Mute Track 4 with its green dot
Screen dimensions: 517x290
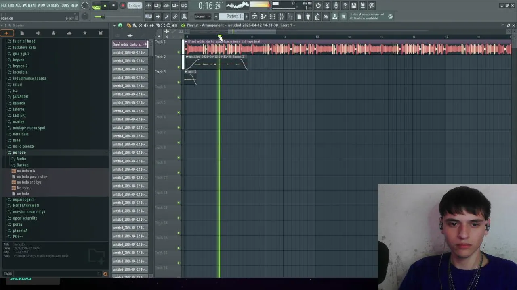pyautogui.click(x=179, y=97)
